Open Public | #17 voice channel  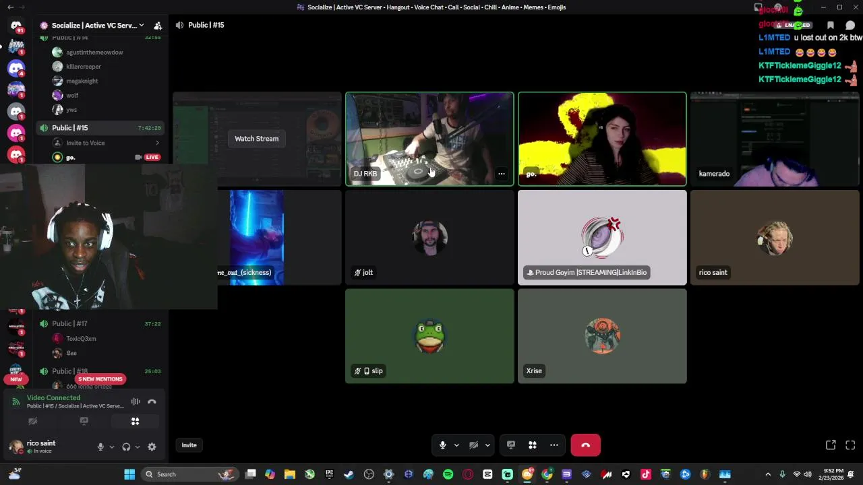[x=100, y=323]
